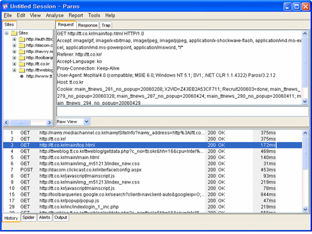This screenshot has height=234, width=312.
Task: Open the Tools menu
Action: point(94,15)
